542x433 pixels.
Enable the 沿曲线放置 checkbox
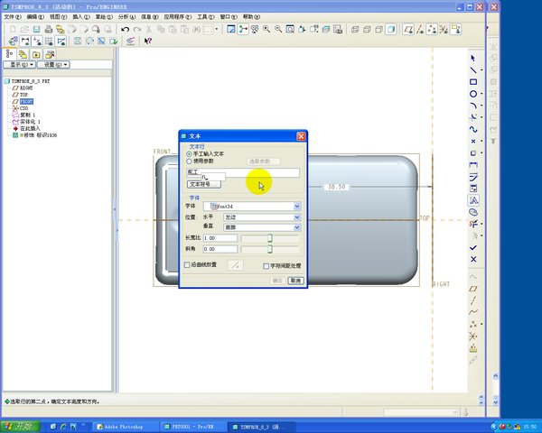(x=188, y=266)
